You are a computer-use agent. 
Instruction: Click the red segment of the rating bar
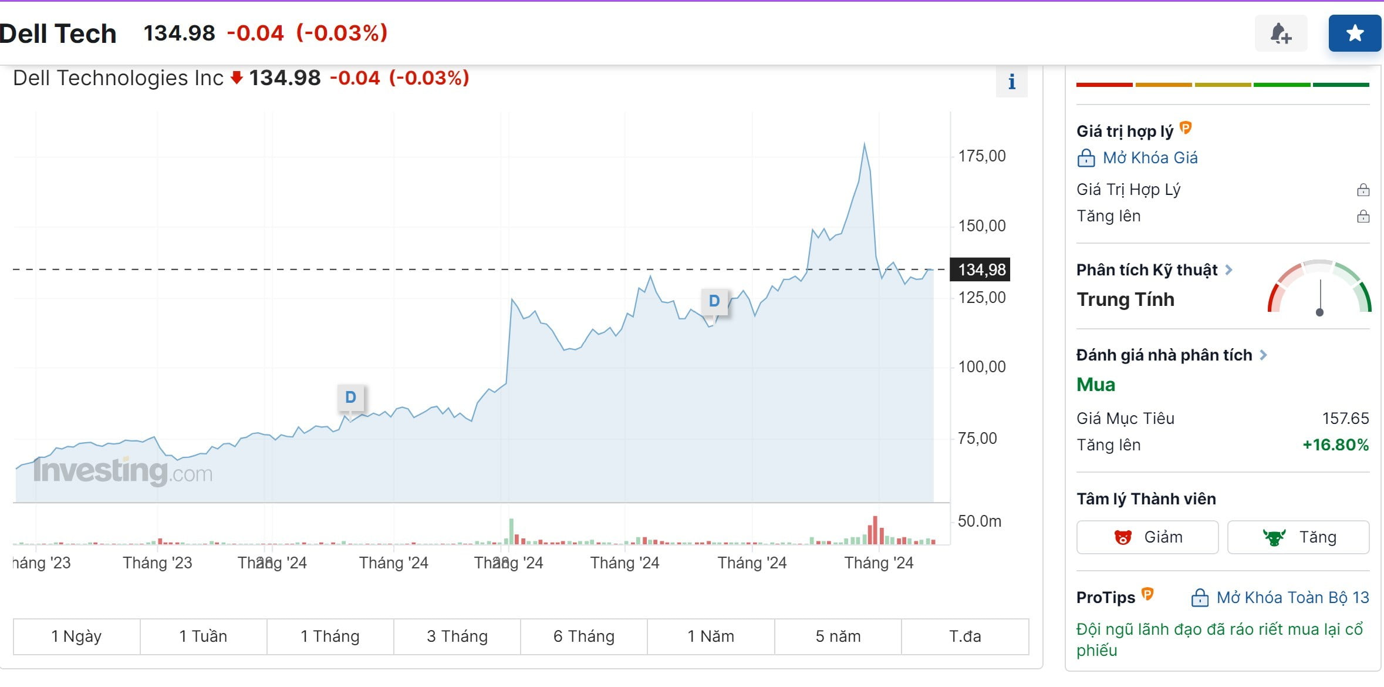[1105, 85]
